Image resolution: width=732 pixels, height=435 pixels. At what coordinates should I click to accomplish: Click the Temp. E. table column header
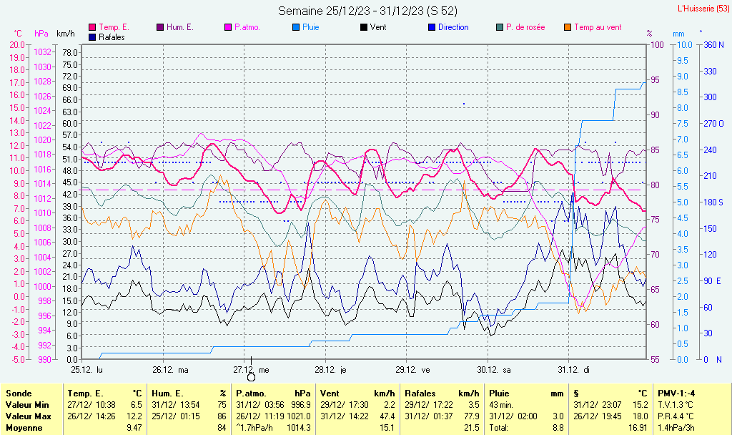pos(85,394)
